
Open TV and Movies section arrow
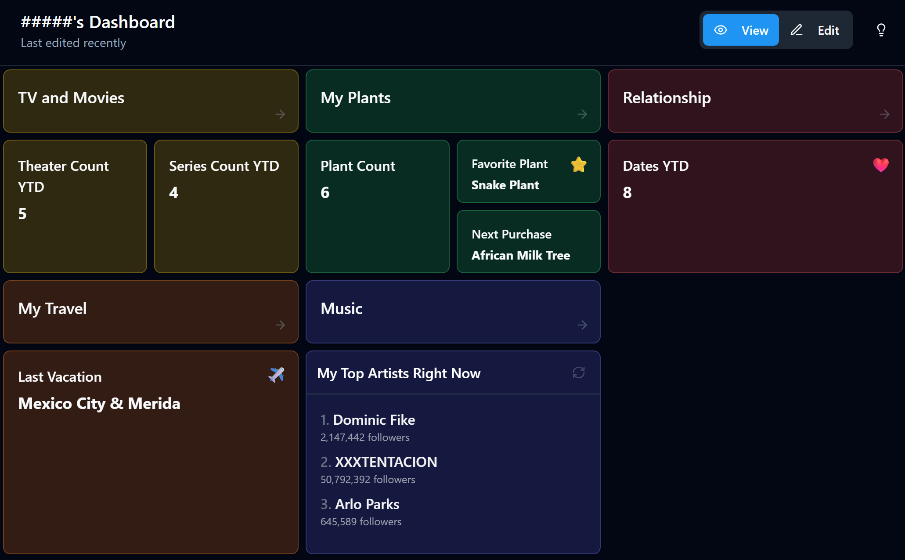pos(280,114)
